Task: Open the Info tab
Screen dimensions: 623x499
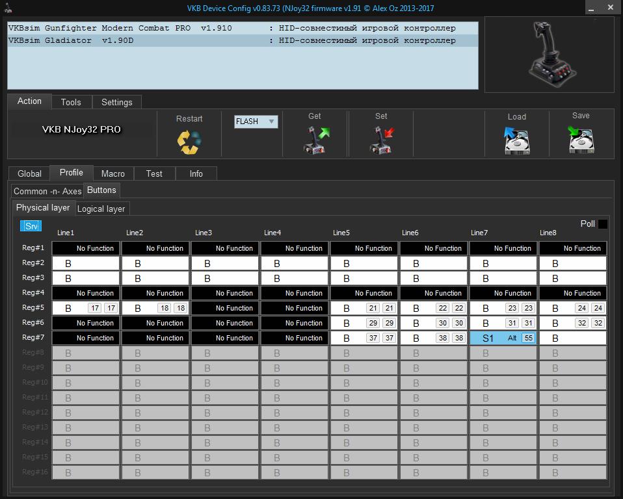Action: (196, 173)
